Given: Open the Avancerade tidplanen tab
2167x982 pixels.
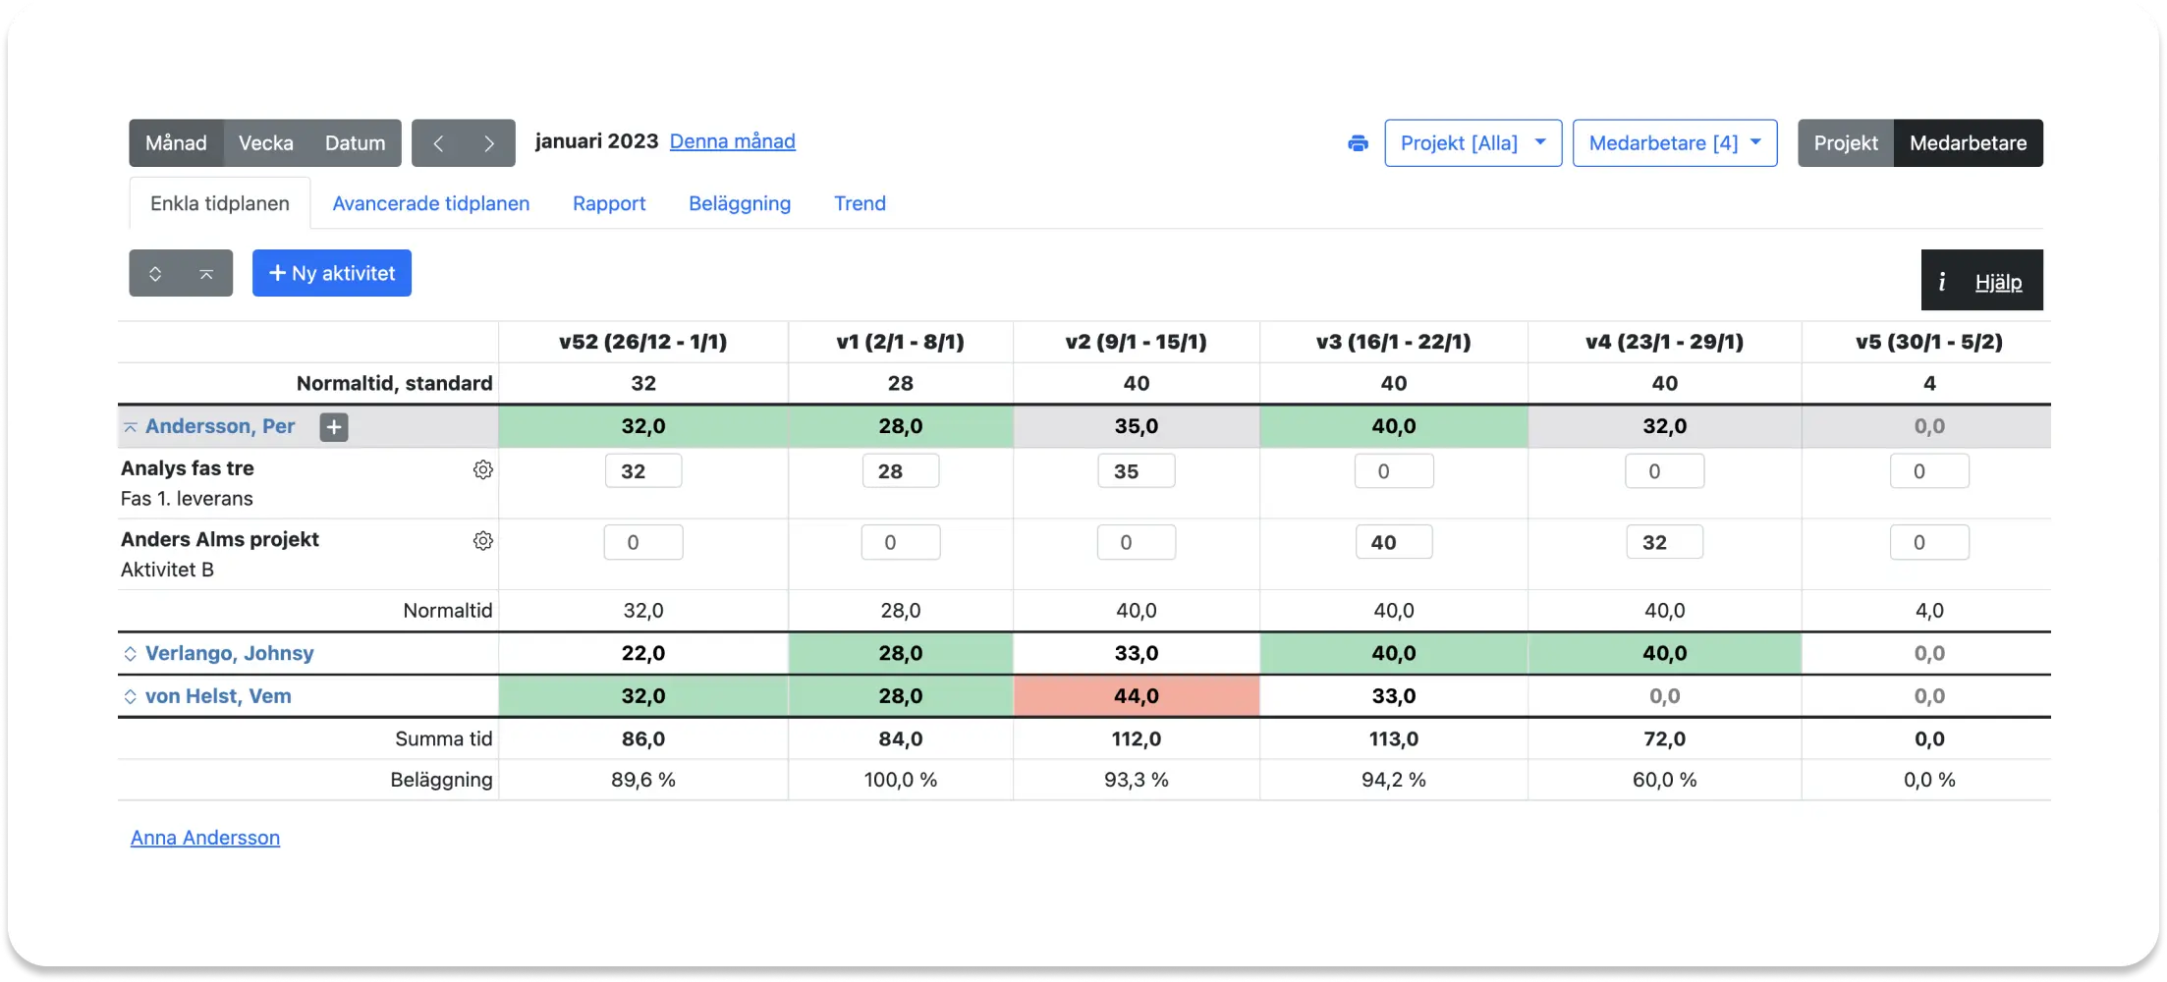Looking at the screenshot, I should click(430, 203).
